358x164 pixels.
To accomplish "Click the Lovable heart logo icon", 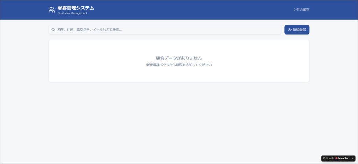I will tap(336, 158).
